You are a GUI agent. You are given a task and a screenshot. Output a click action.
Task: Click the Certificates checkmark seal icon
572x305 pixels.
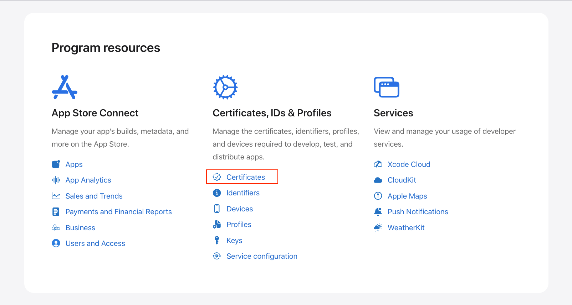pyautogui.click(x=217, y=177)
